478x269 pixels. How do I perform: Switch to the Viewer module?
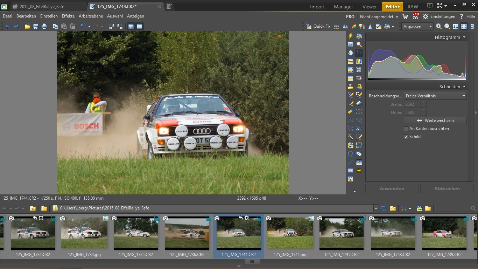tap(370, 7)
